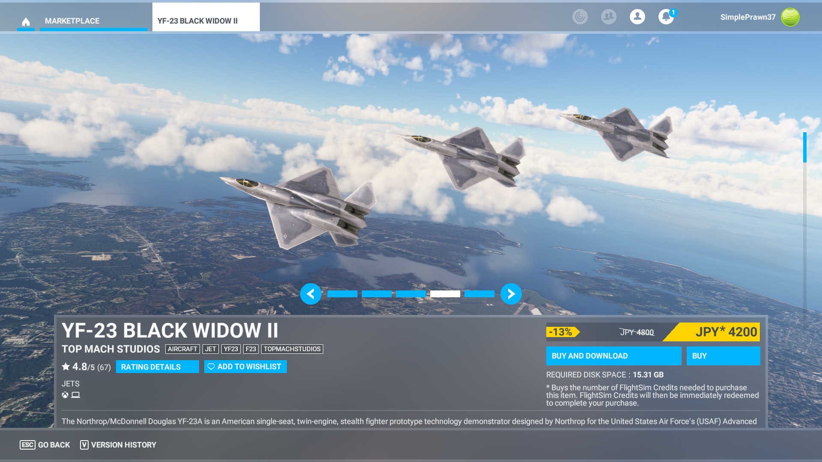Click Version History in bottom bar
822x462 pixels.
click(119, 445)
